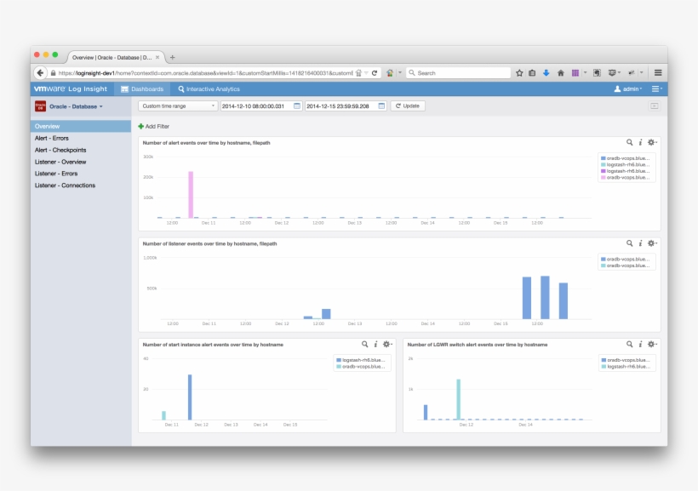
Task: Open the search icon on the alert events chart
Action: (630, 142)
